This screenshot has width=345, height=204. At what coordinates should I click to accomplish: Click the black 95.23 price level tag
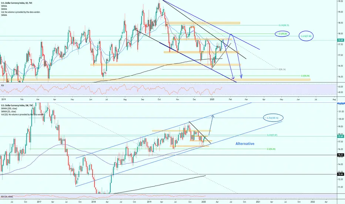pyautogui.click(x=341, y=155)
